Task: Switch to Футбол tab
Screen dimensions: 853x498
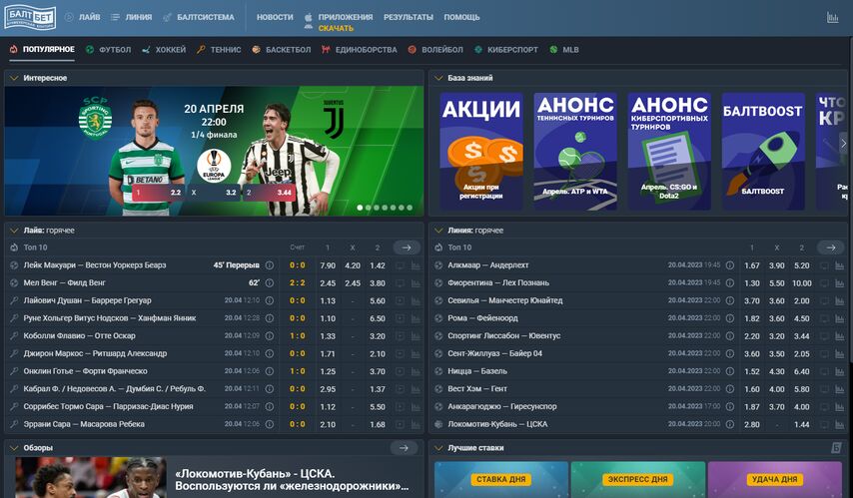Action: tap(108, 50)
